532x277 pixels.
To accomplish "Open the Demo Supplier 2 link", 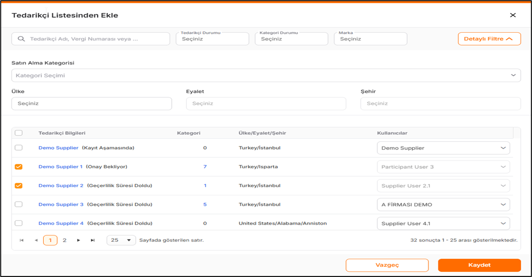I will (61, 186).
